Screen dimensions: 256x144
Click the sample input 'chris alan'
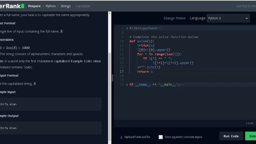pyautogui.click(x=8, y=104)
